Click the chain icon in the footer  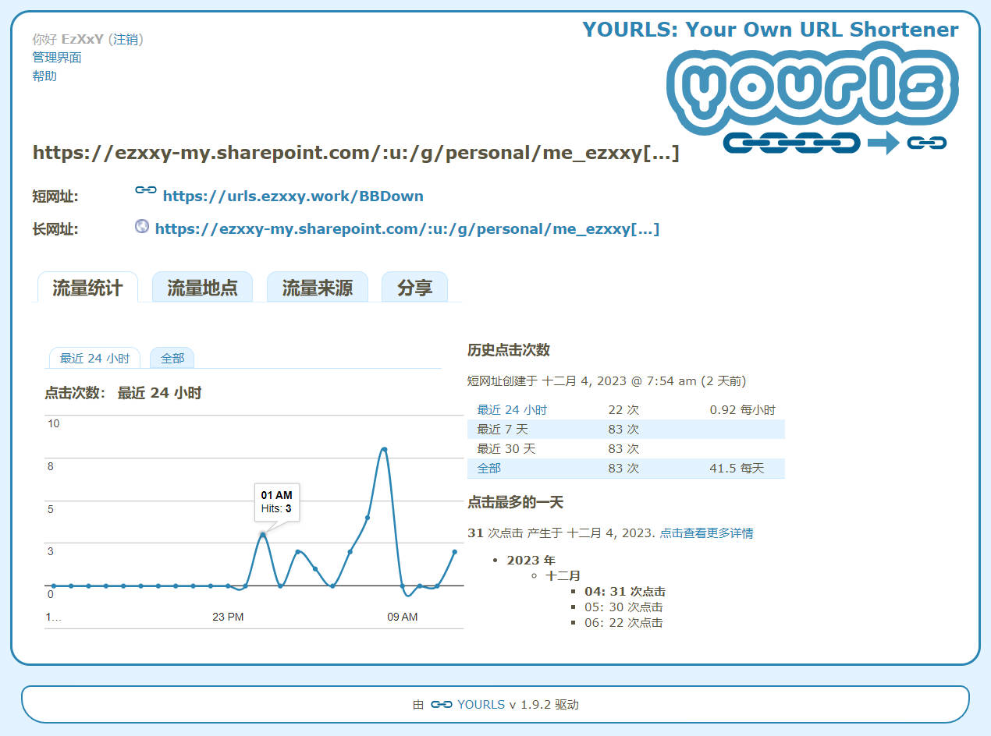pos(442,704)
